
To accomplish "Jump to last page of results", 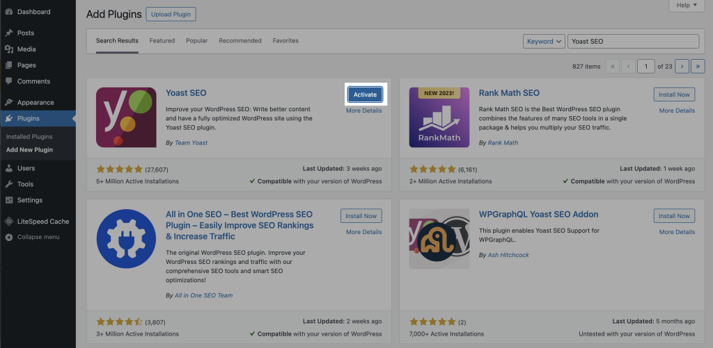I will pyautogui.click(x=697, y=66).
